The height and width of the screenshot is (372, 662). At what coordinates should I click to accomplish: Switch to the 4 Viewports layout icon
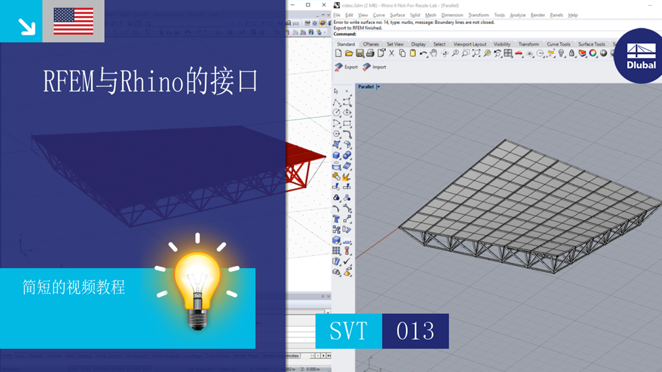tap(508, 54)
